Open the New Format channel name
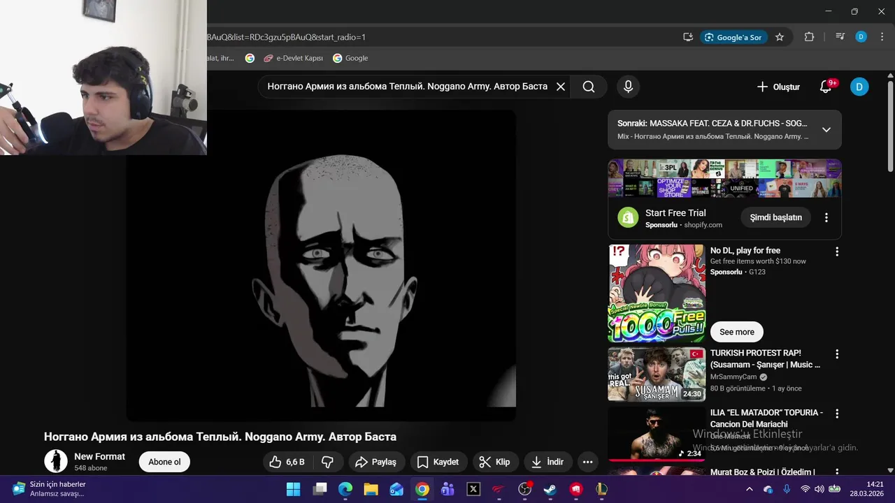 tap(99, 456)
